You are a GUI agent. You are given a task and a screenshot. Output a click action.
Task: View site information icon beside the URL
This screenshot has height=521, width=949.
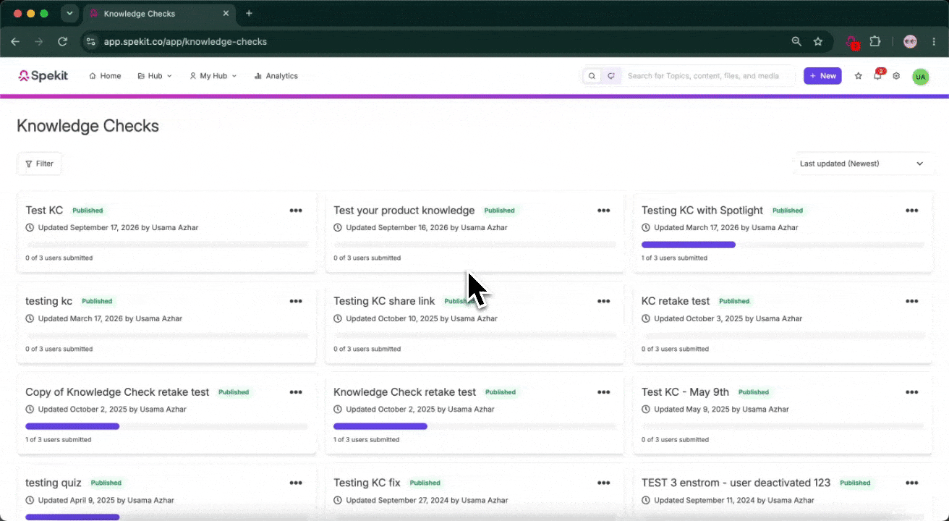click(x=90, y=42)
